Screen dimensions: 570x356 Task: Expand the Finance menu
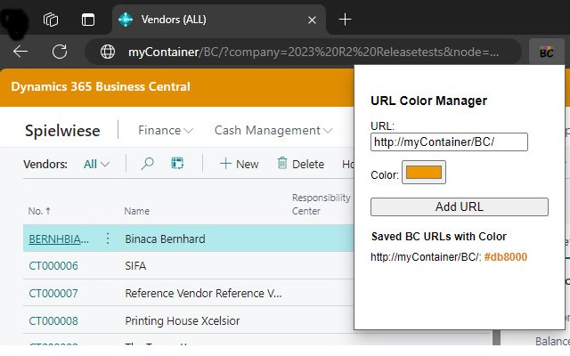tap(166, 130)
